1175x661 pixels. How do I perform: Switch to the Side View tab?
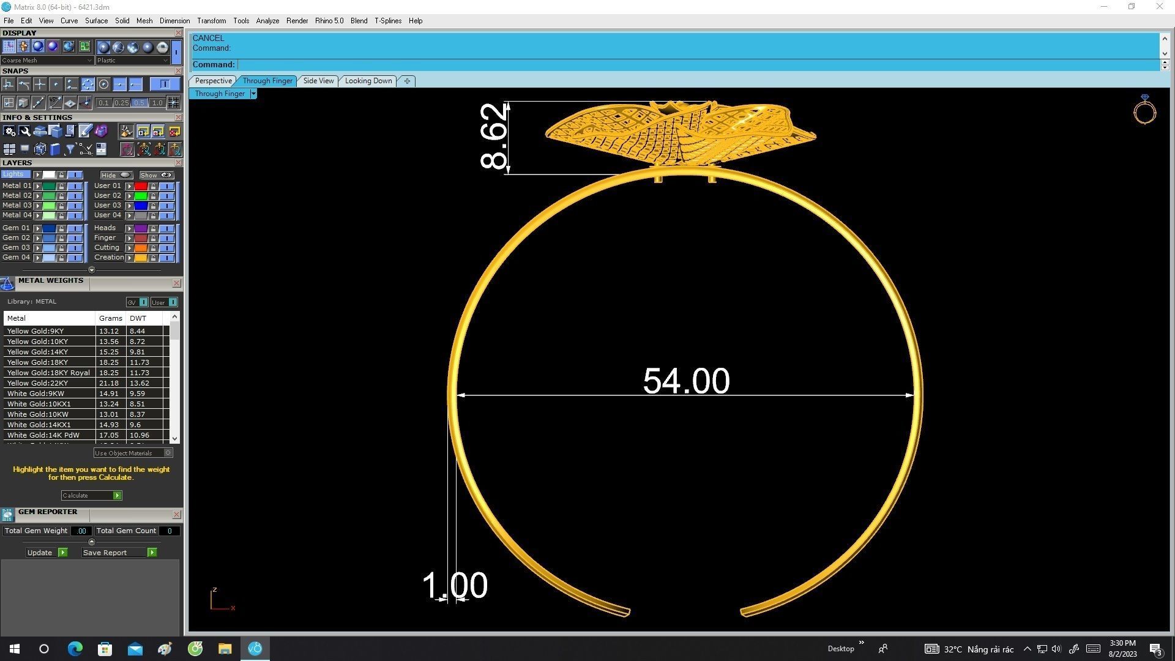(318, 81)
